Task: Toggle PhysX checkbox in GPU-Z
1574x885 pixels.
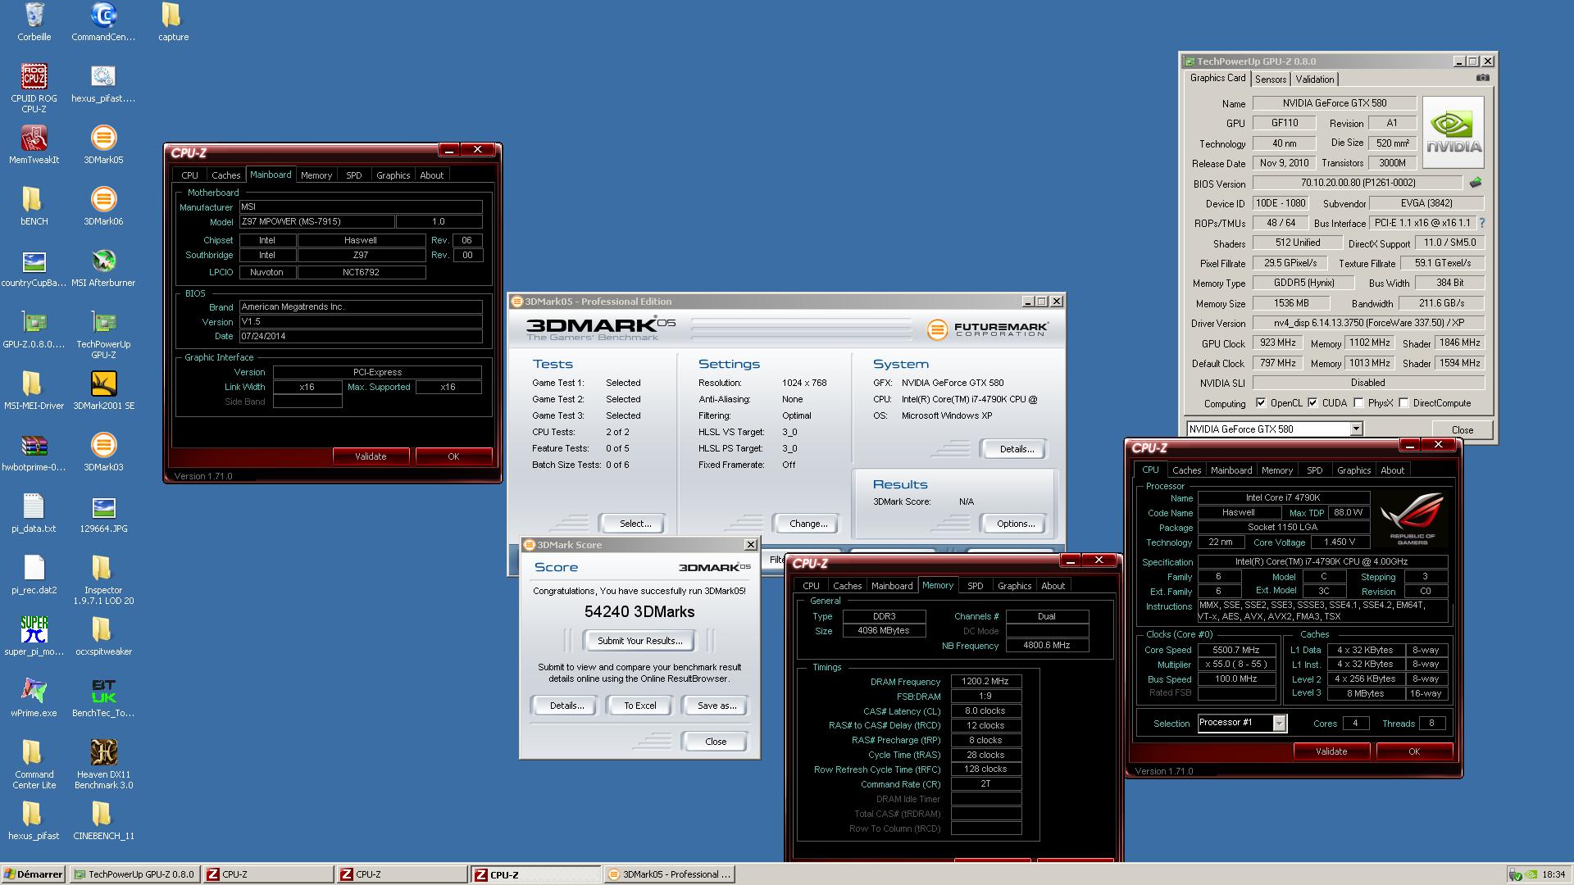Action: coord(1358,403)
